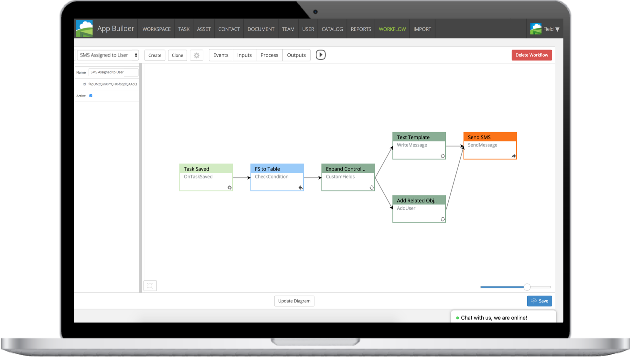Expand the Events section
Image resolution: width=630 pixels, height=357 pixels.
coord(220,55)
